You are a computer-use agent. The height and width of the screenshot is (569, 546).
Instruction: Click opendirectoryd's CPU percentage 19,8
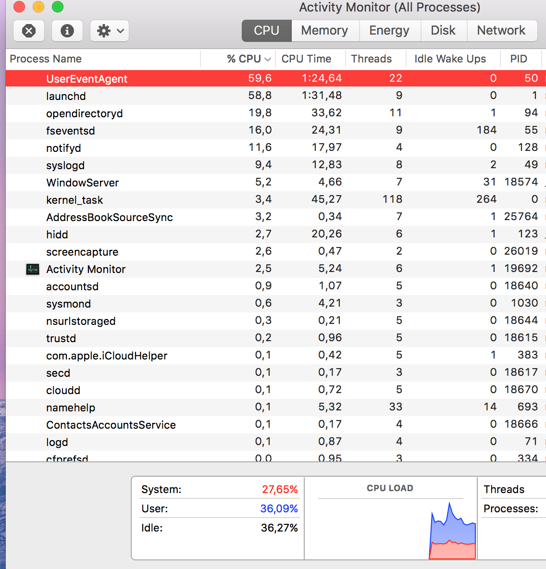[260, 113]
